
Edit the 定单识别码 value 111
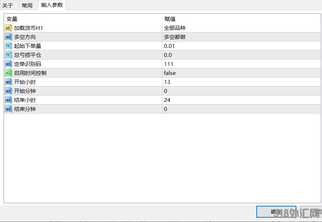tap(169, 64)
